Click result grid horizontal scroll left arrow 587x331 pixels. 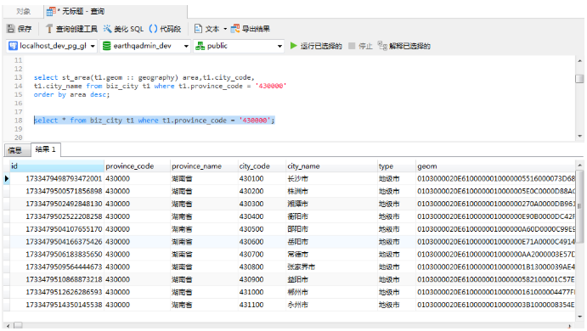[x=7, y=326]
